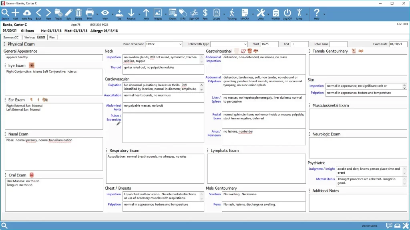Viewport: 410px width, 230px height.
Task: Click the Fees dollar-sign icon
Action: click(205, 13)
